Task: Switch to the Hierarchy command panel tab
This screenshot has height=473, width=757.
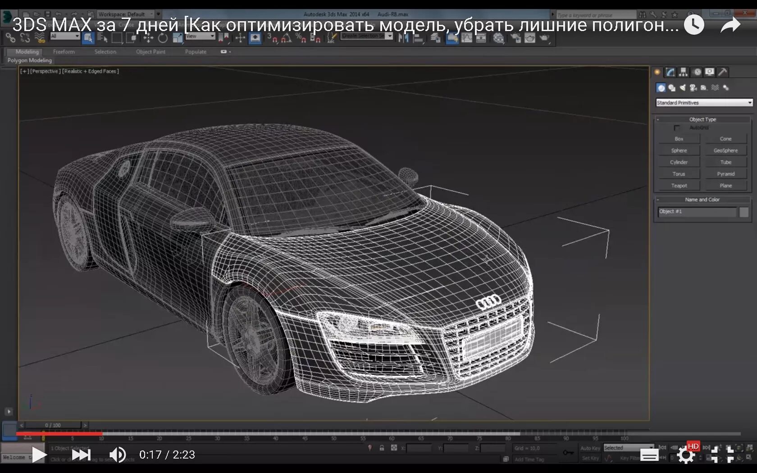Action: pyautogui.click(x=684, y=72)
